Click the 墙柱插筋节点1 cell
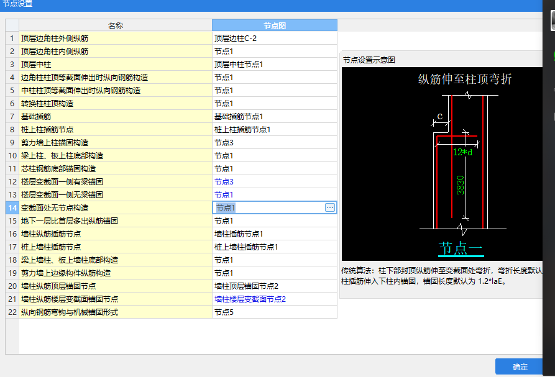This screenshot has height=377, width=555. click(274, 234)
